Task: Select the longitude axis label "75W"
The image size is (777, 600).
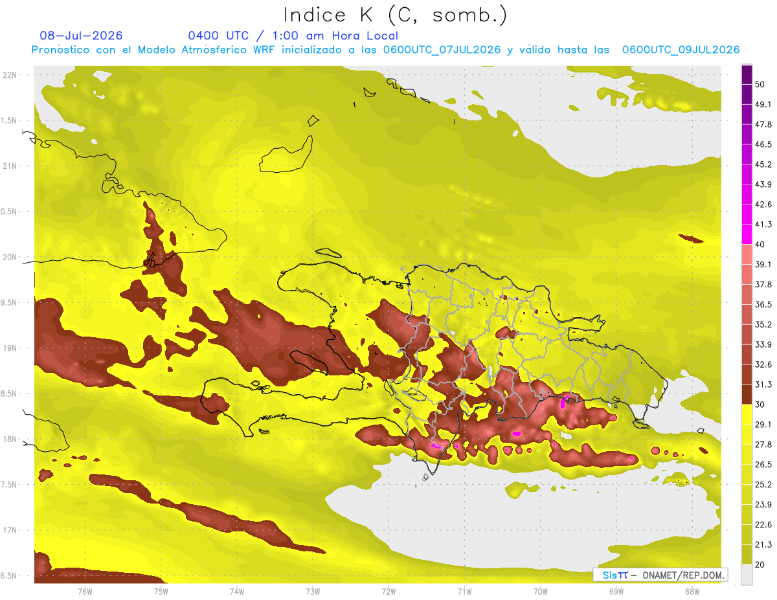Action: pos(161,592)
